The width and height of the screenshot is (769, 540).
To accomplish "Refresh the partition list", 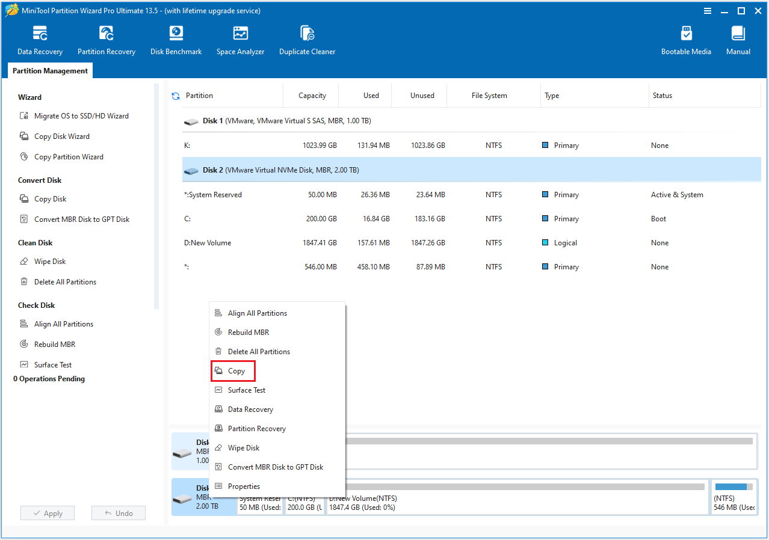I will pos(175,95).
